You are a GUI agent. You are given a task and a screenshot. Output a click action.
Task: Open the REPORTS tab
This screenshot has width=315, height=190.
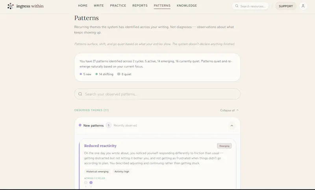[140, 5]
